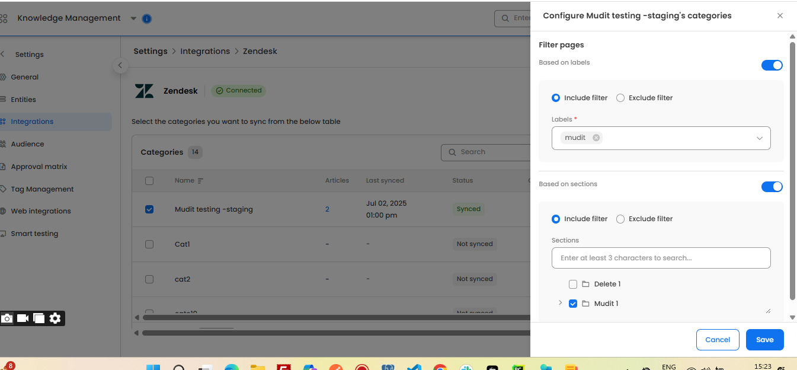797x370 pixels.
Task: Open the Labels dropdown chevron
Action: tap(760, 138)
